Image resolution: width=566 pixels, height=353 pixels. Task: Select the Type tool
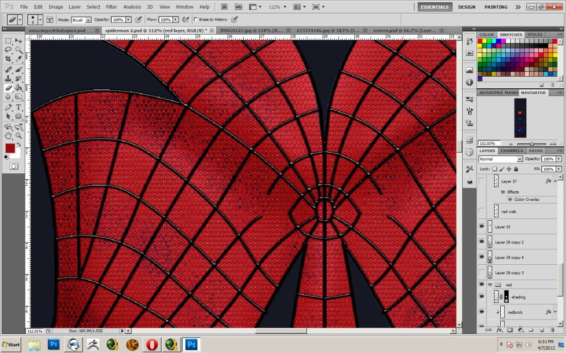click(18, 108)
